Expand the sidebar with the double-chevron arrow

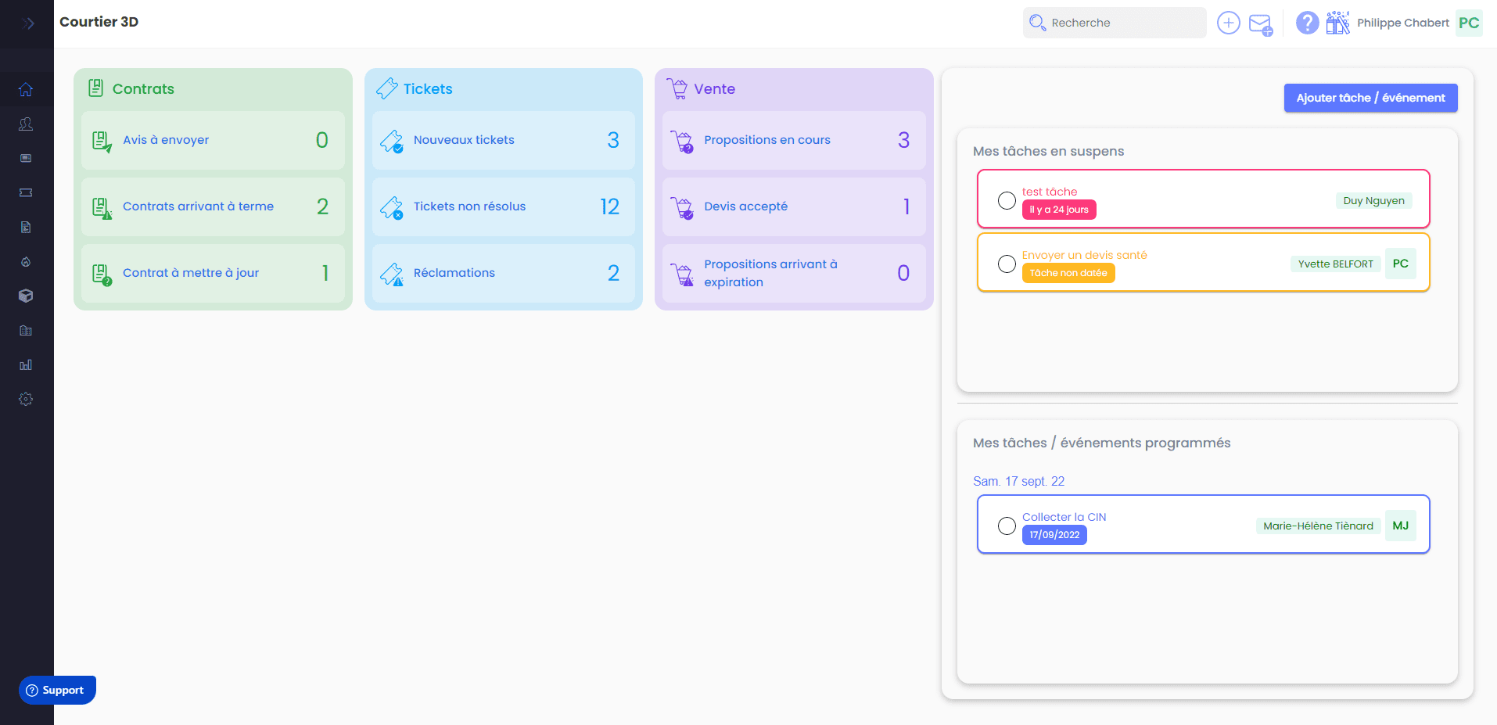pyautogui.click(x=27, y=23)
